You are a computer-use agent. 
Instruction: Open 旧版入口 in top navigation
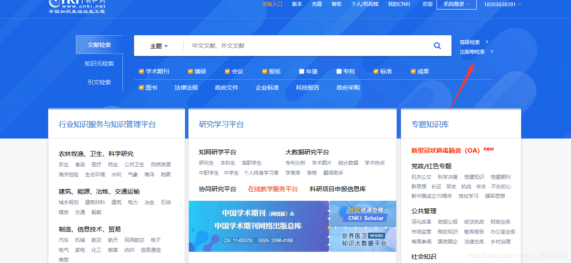[x=272, y=4]
